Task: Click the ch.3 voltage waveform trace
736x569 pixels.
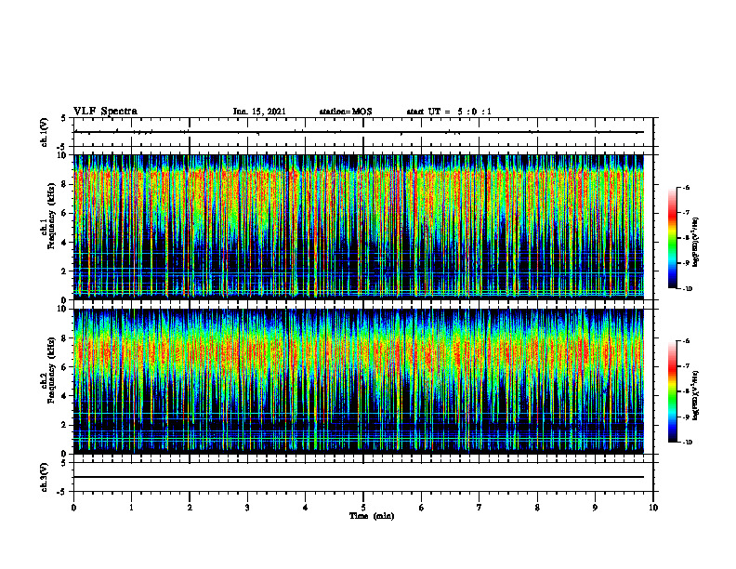Action: [x=359, y=477]
